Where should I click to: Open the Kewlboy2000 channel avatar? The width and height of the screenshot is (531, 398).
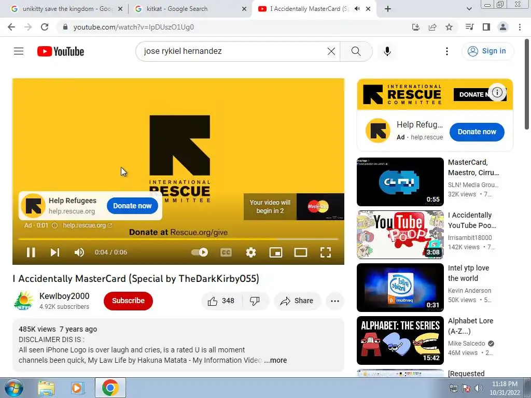[24, 301]
